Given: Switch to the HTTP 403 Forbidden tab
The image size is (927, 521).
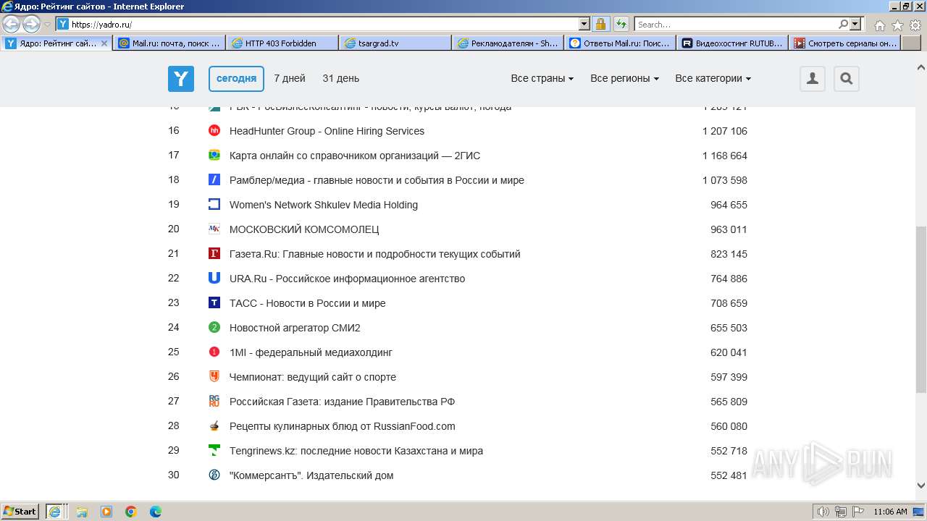Looking at the screenshot, I should pos(282,43).
